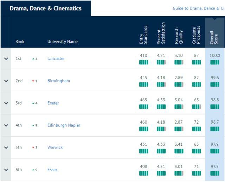Expand the Edinburgh Napier row chevron
This screenshot has width=225, height=182.
click(6, 125)
